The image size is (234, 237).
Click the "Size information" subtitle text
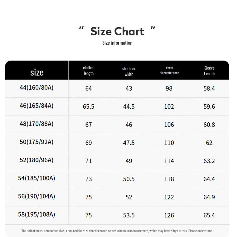click(x=117, y=43)
